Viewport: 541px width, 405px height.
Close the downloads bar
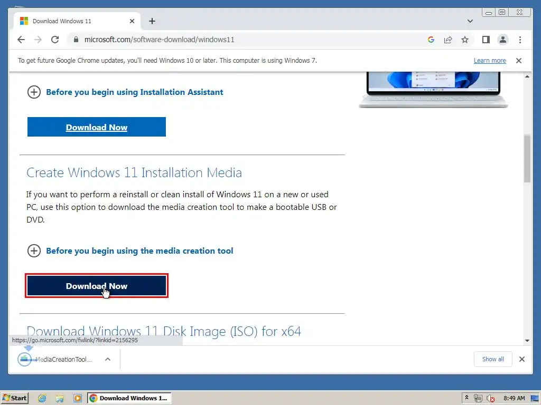521,359
